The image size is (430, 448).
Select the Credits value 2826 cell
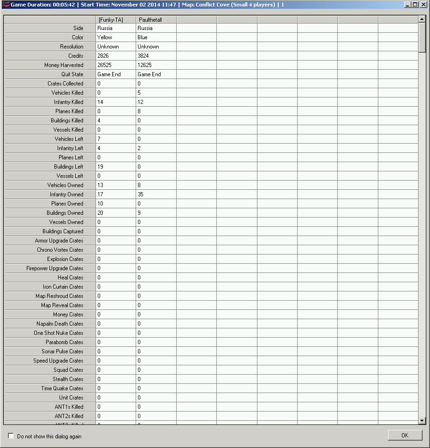point(116,56)
